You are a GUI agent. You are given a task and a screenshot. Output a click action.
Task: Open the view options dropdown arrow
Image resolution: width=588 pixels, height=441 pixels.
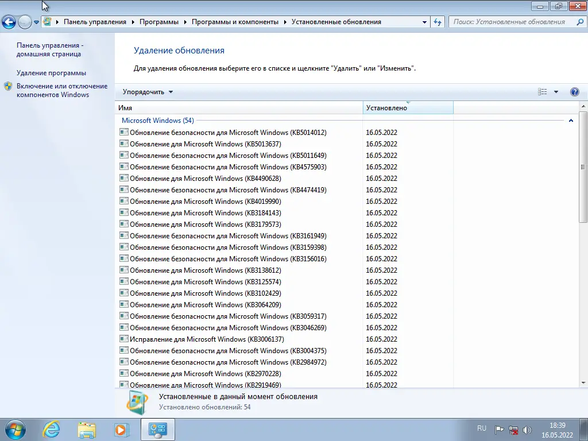pos(556,92)
